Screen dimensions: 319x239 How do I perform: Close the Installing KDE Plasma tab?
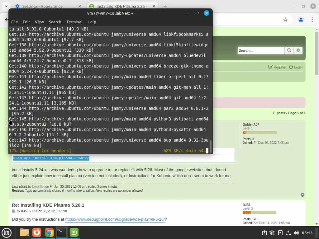click(154, 6)
